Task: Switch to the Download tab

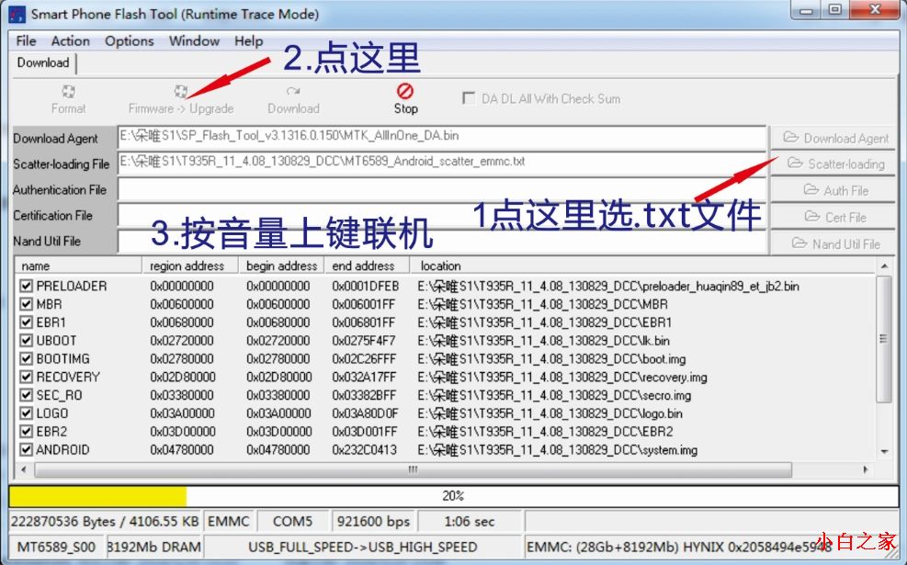Action: [43, 63]
